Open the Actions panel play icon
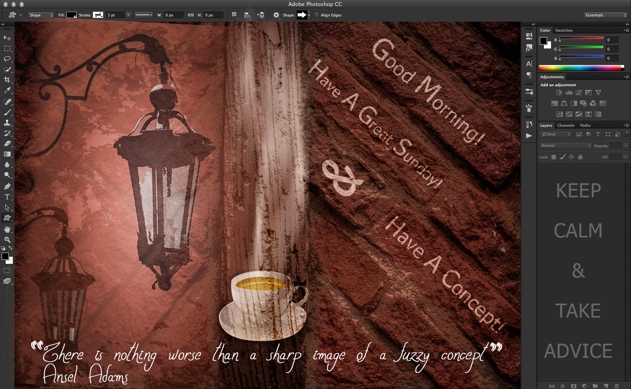The image size is (631, 389). pos(529,136)
